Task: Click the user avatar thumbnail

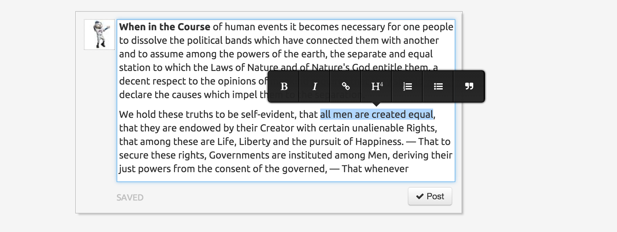Action: 99,35
